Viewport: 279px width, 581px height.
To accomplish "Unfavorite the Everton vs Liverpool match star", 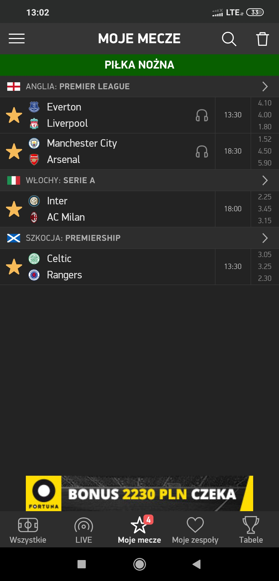I will tap(14, 115).
